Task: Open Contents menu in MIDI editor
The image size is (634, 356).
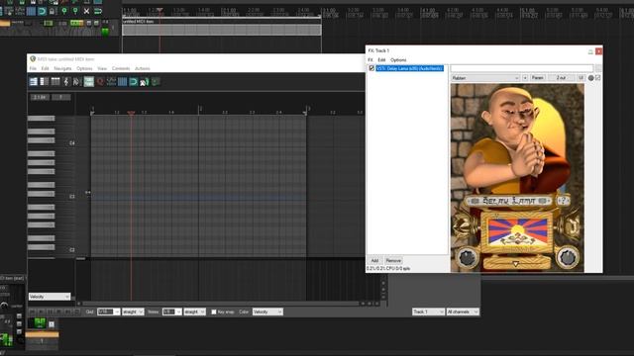Action: coord(121,68)
